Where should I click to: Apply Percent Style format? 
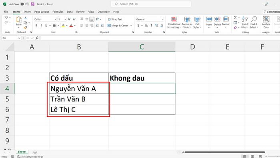(x=146, y=26)
